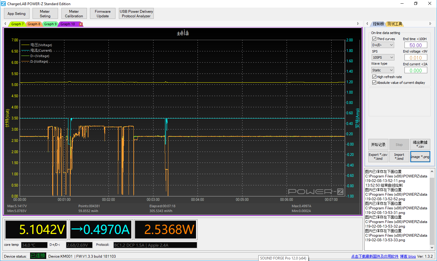Click protocol field BC1.2 DCP 1.5A
The height and width of the screenshot is (261, 437).
[x=155, y=245]
